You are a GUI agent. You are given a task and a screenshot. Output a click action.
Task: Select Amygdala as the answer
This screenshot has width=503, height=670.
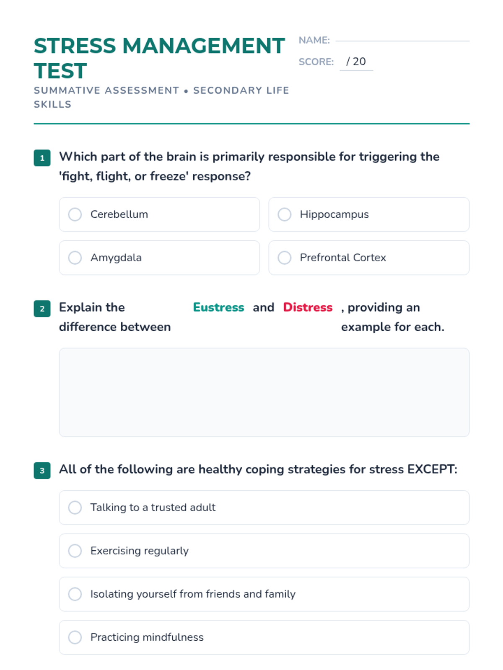click(x=75, y=258)
